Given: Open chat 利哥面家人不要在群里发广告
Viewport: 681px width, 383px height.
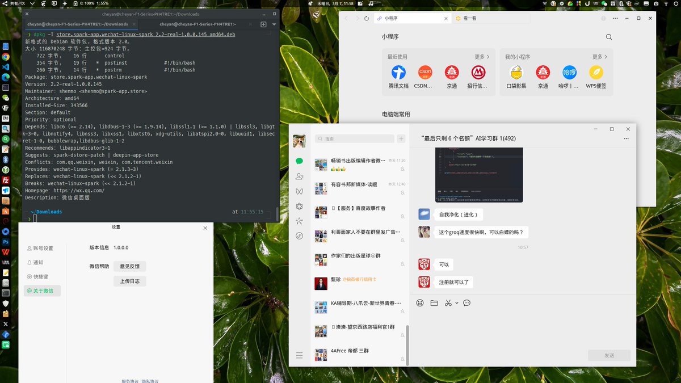Looking at the screenshot, I should [360, 235].
